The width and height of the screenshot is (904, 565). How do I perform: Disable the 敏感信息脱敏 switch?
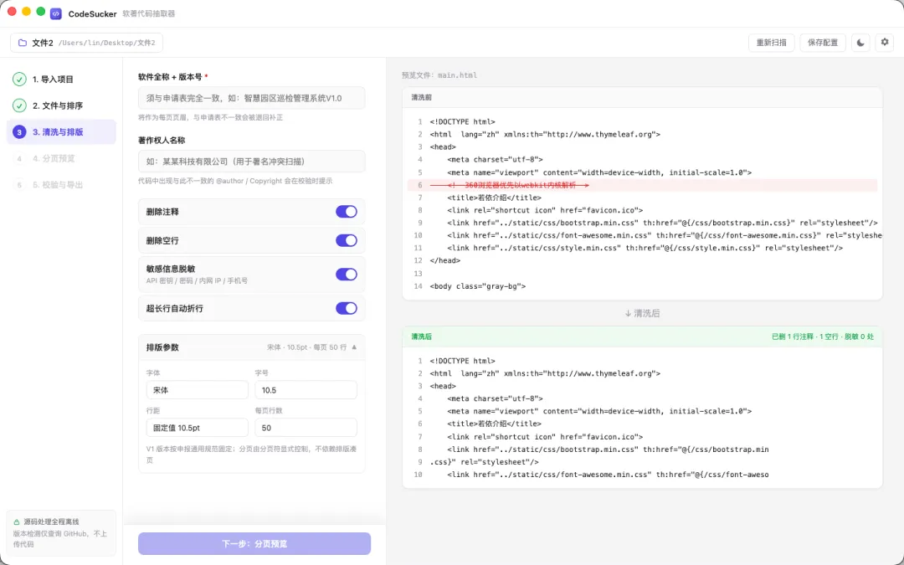[347, 275]
